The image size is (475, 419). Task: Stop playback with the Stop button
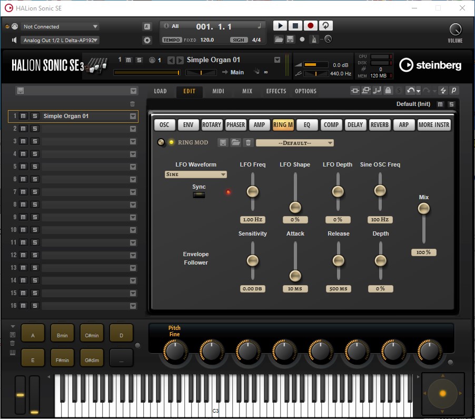pos(295,26)
